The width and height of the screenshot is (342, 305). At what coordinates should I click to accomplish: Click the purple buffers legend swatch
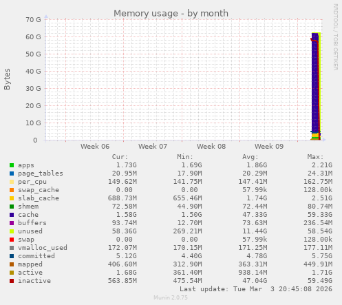12,223
